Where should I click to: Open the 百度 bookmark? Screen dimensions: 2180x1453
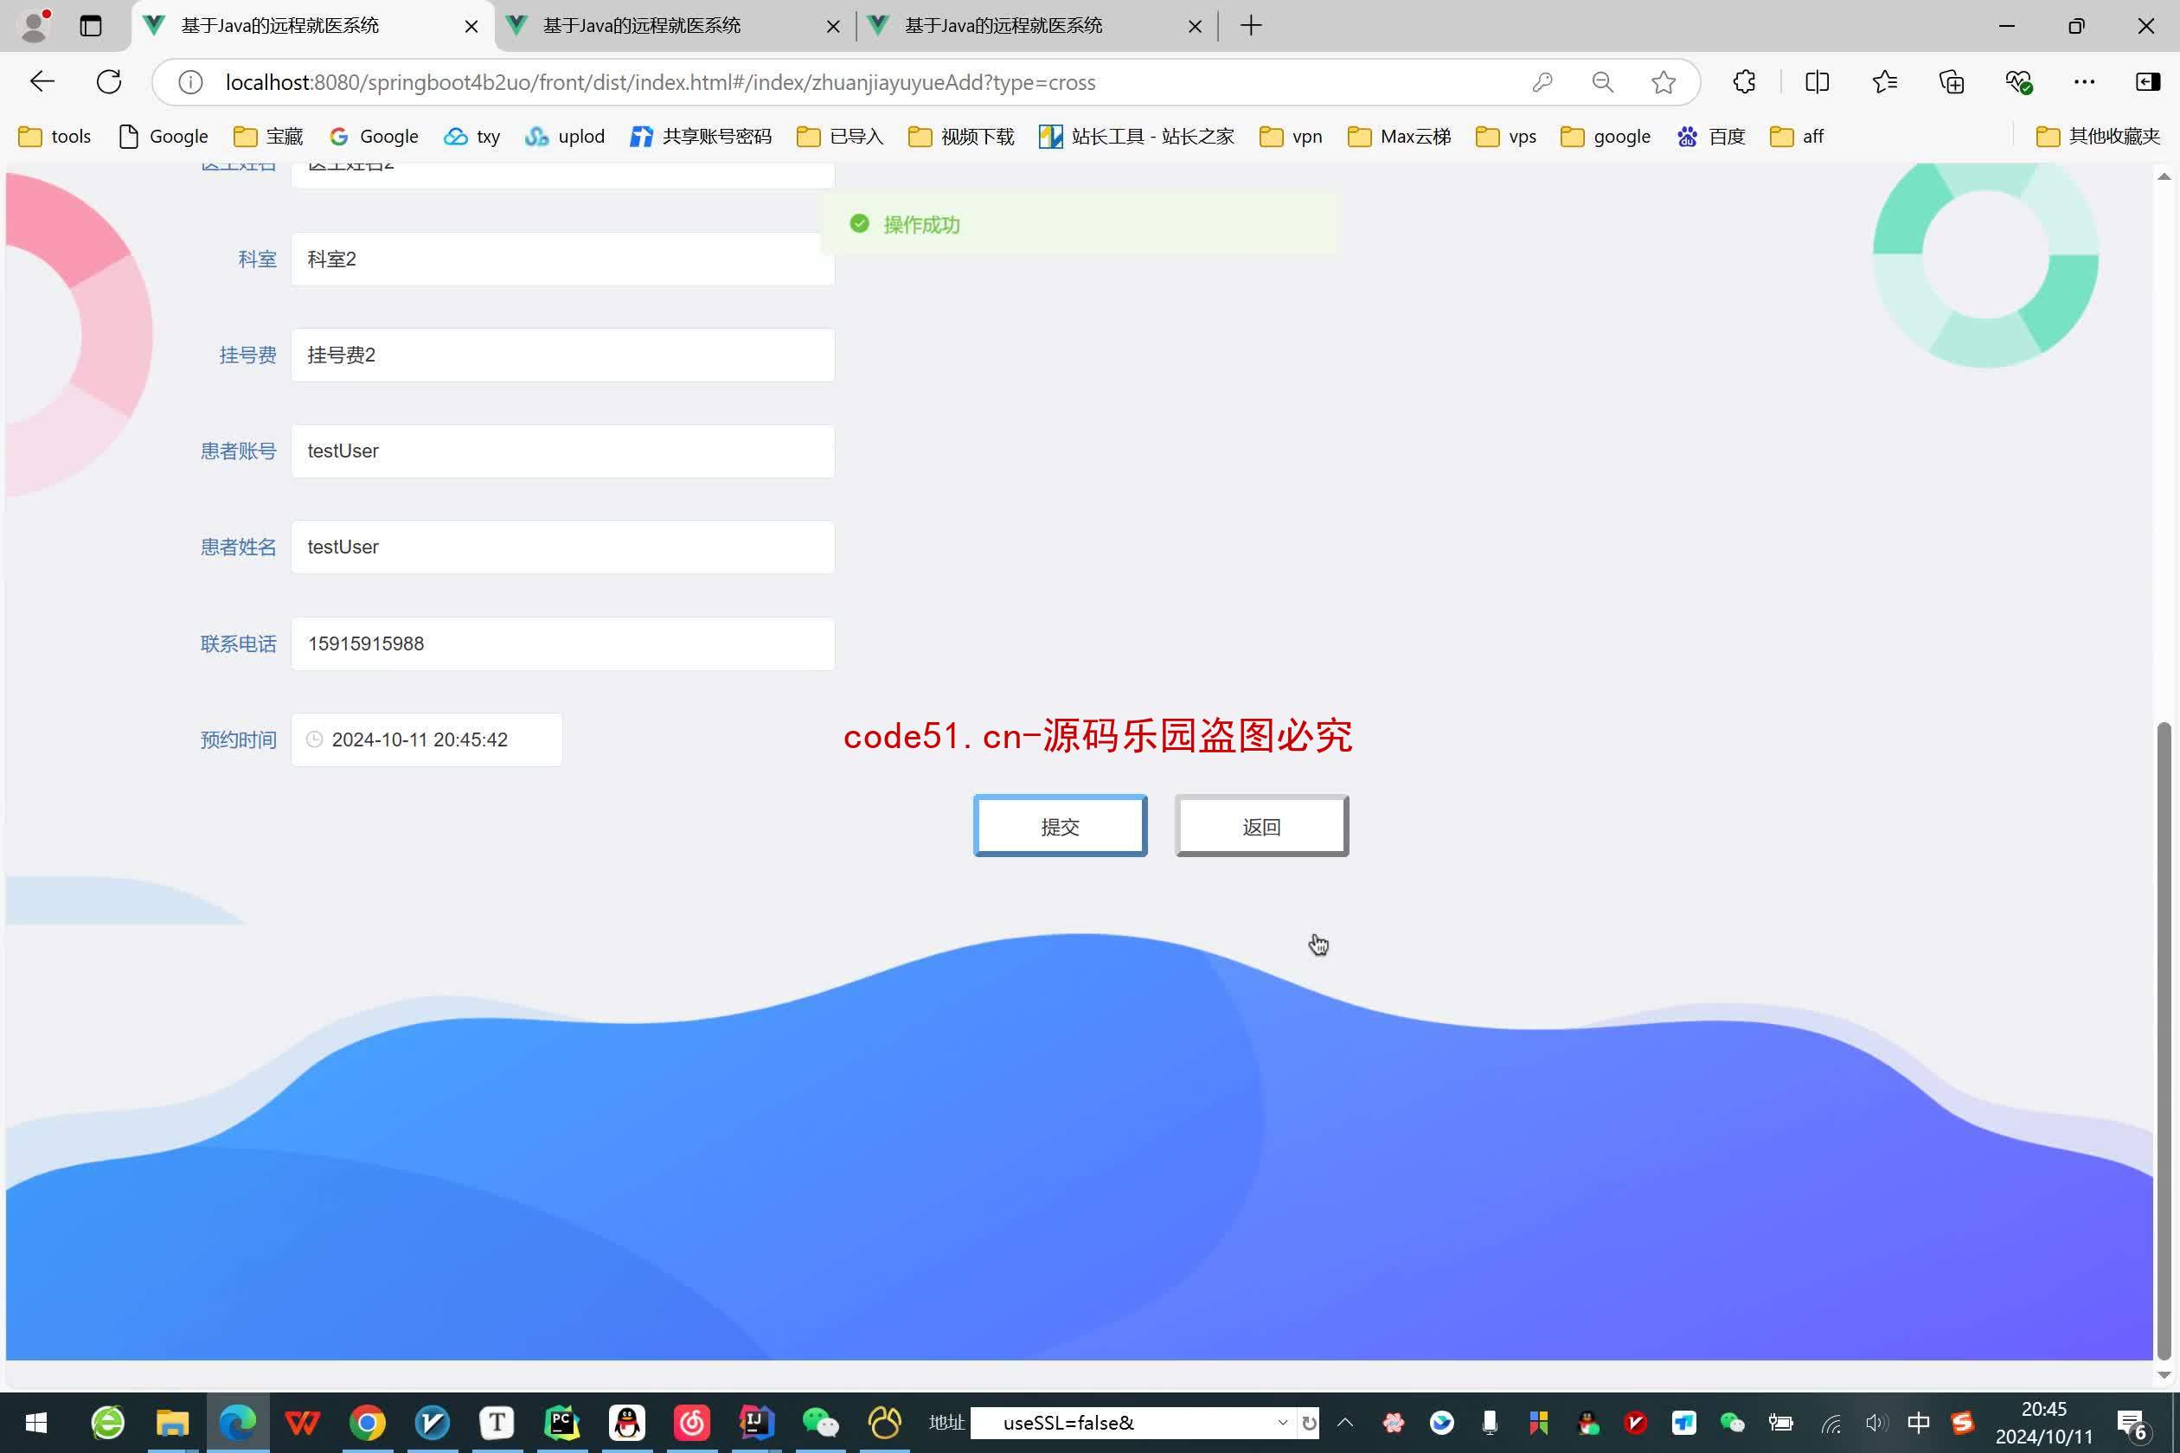click(x=1711, y=137)
